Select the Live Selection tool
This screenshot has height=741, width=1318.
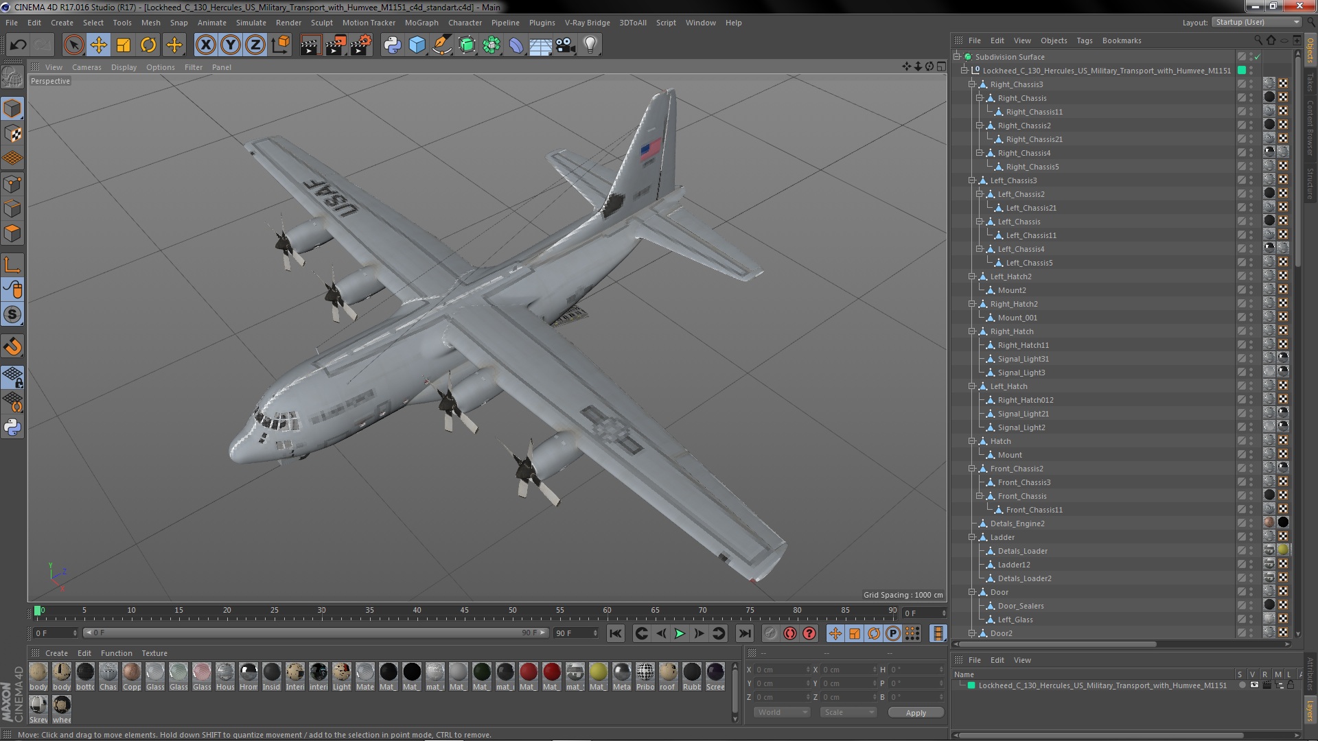73,45
